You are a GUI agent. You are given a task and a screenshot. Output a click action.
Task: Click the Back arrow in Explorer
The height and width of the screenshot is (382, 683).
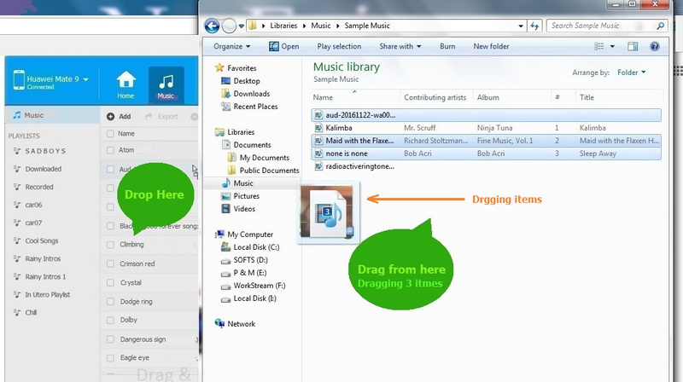(212, 26)
